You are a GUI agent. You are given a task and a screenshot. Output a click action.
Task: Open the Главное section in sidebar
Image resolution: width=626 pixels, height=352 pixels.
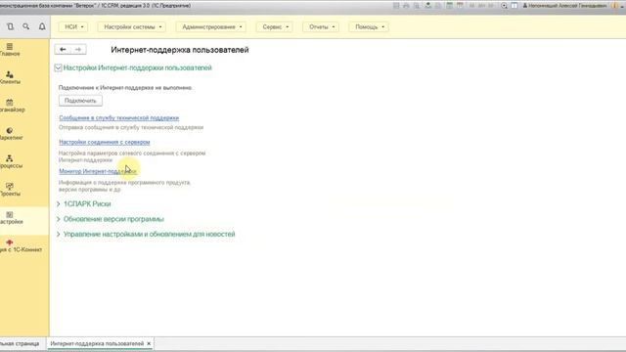[x=10, y=50]
